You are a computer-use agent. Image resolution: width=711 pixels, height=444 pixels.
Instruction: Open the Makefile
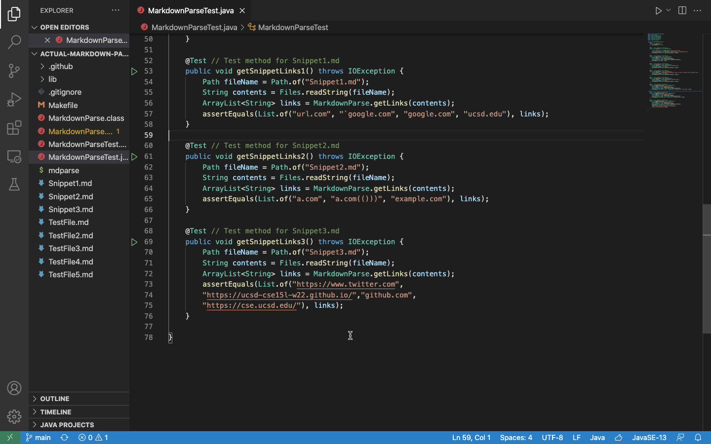pyautogui.click(x=79, y=105)
